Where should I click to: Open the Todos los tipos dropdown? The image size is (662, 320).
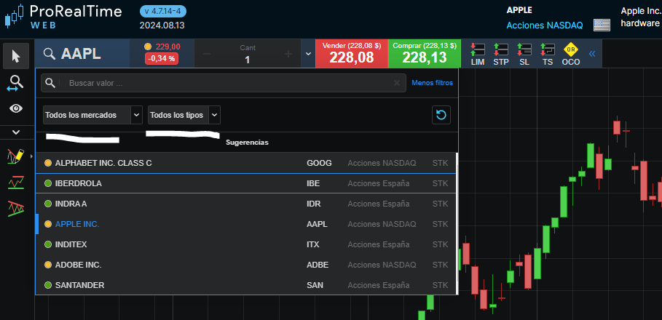184,115
